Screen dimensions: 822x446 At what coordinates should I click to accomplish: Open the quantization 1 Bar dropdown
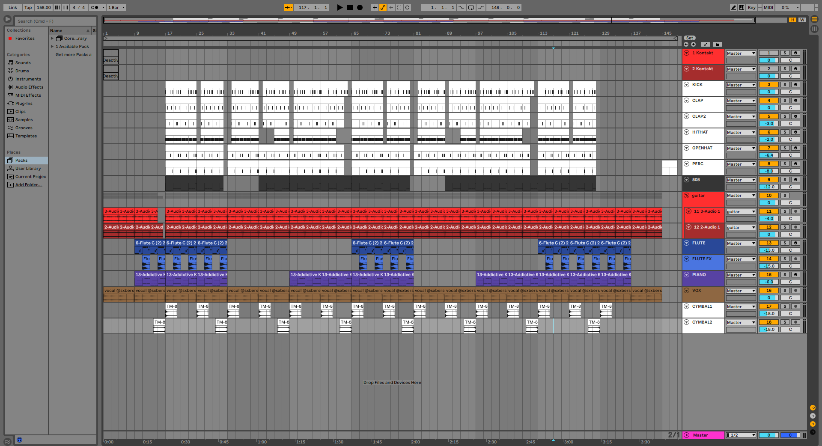116,7
